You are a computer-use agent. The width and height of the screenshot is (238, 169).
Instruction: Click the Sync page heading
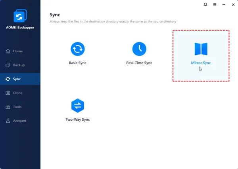[55, 15]
